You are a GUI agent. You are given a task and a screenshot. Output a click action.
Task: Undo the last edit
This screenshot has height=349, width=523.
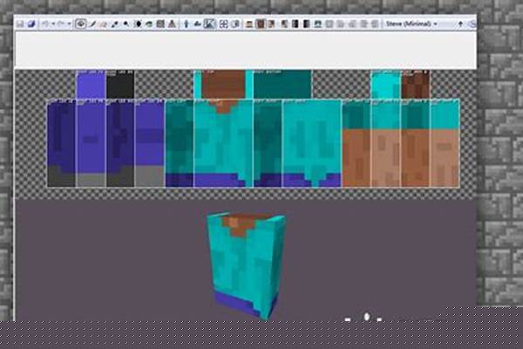[44, 24]
